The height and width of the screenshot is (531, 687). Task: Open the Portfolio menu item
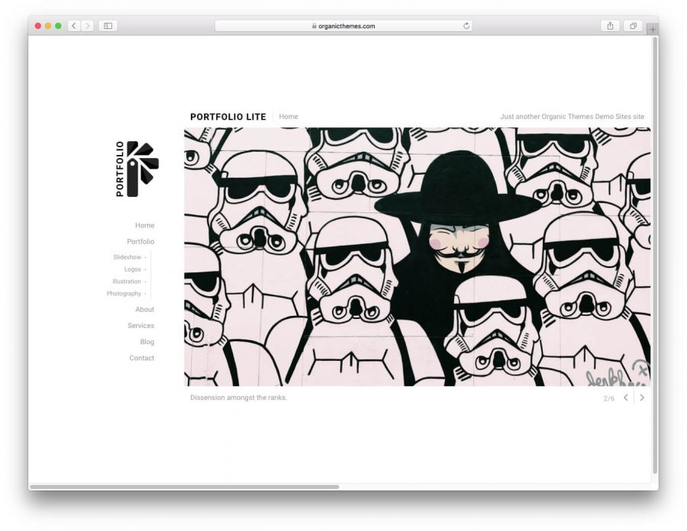coord(140,242)
